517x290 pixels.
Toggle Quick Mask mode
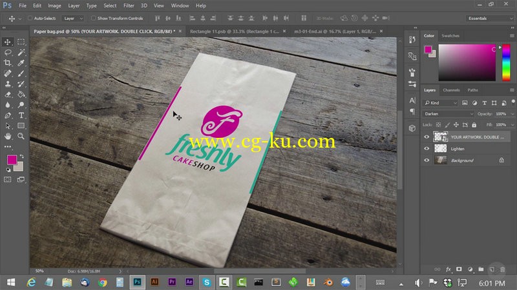click(7, 180)
